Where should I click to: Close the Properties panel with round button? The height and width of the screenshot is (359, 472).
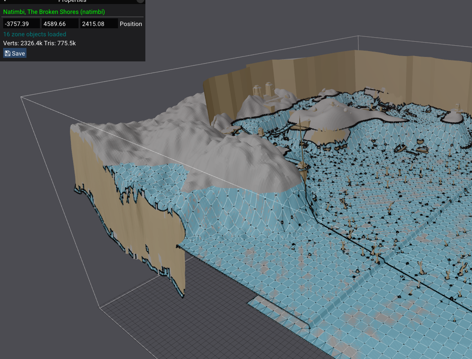coord(140,1)
